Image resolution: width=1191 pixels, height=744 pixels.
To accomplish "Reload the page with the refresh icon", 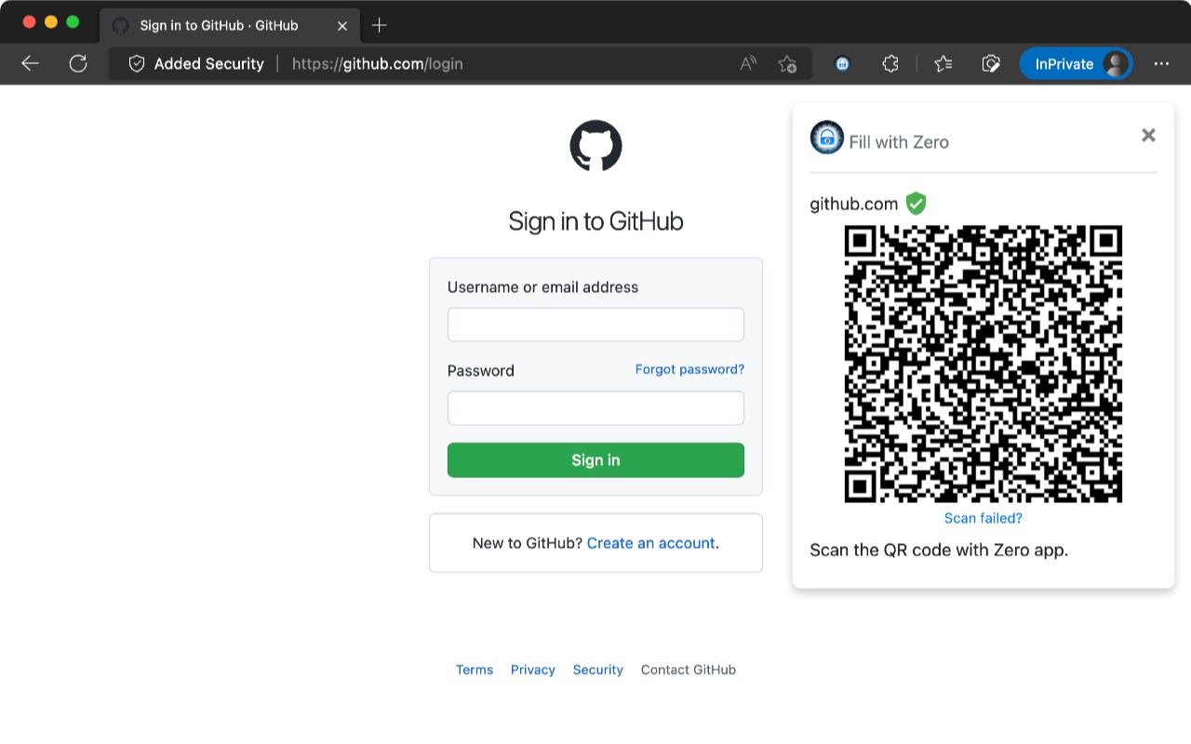I will coord(78,63).
